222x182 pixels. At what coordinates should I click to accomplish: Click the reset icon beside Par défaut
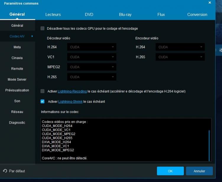(x=5, y=171)
